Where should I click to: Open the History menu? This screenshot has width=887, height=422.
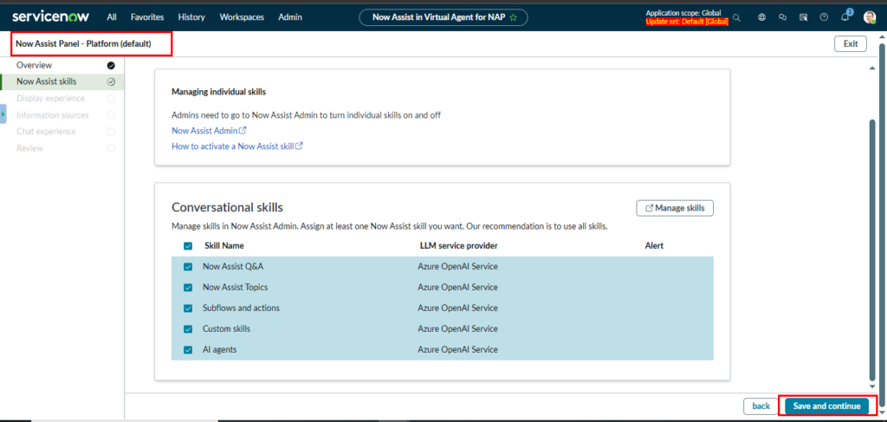coord(191,16)
